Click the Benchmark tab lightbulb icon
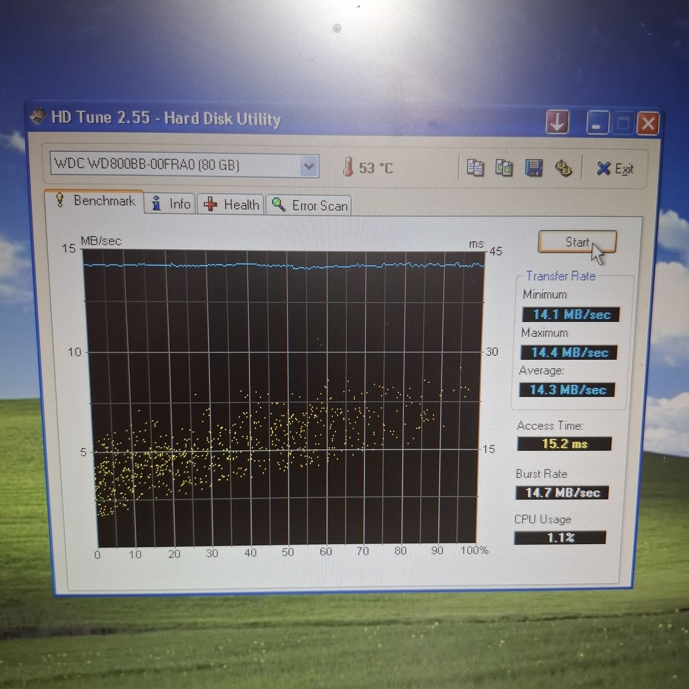This screenshot has width=689, height=689. click(x=60, y=200)
